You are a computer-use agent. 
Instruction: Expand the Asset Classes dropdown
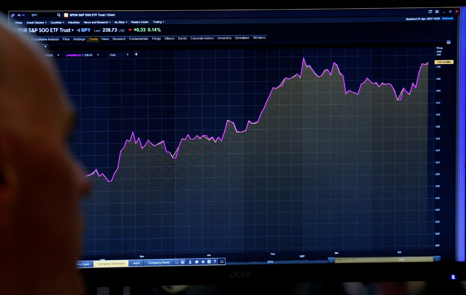[x=36, y=22]
